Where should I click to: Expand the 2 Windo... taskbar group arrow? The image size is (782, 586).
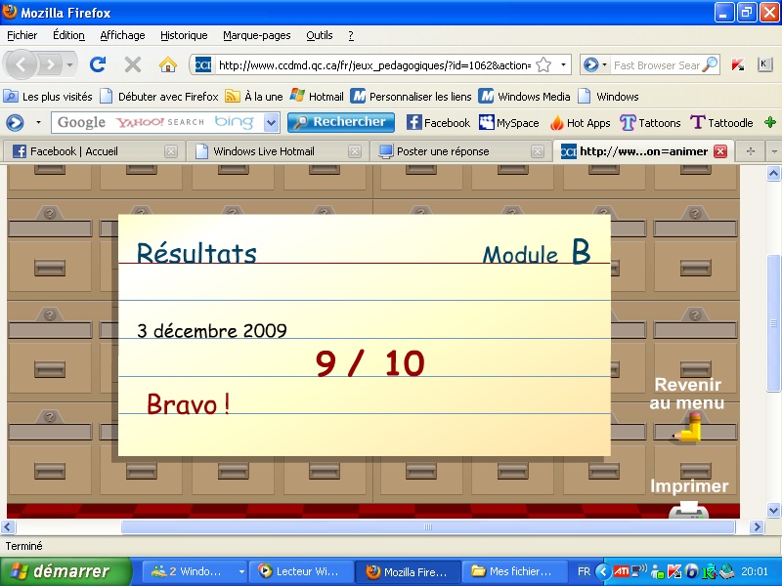pos(241,571)
